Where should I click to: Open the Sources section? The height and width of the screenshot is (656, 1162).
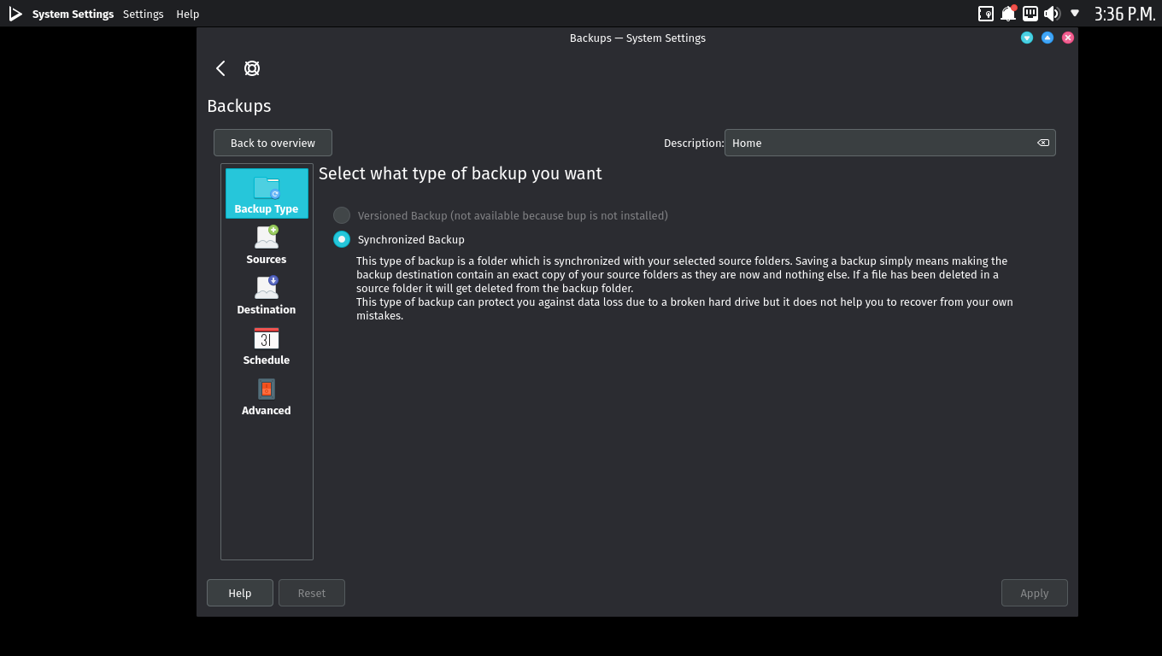click(267, 243)
